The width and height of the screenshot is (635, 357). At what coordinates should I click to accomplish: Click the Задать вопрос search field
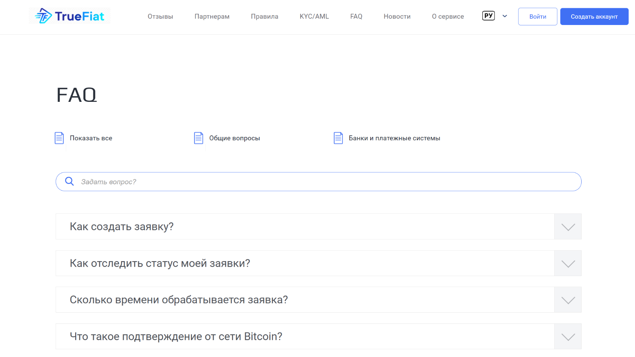click(x=319, y=182)
